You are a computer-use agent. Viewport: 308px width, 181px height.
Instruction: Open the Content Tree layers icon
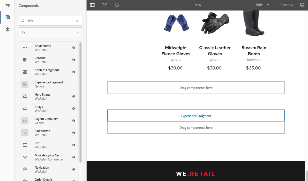tap(8, 29)
